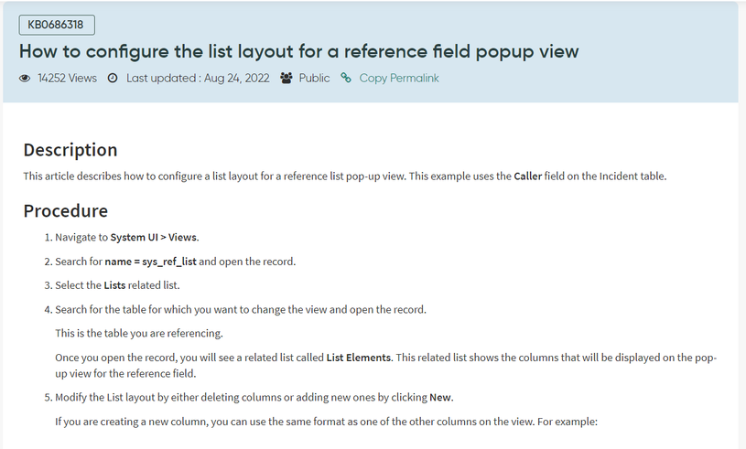Click the System UI > Views text

(x=154, y=237)
